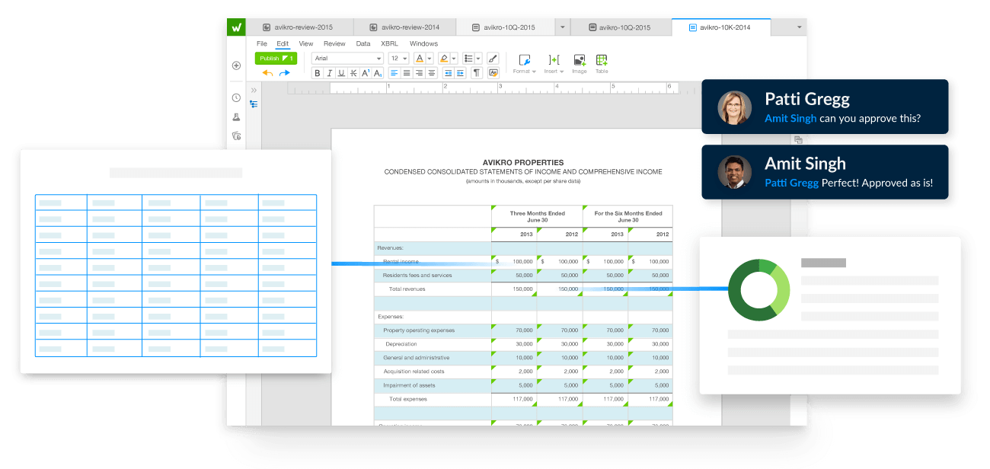Select the Rental income row label
Image resolution: width=990 pixels, height=469 pixels.
[x=401, y=261]
